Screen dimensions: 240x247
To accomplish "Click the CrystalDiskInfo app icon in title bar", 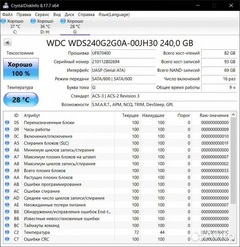I will (x=5, y=5).
